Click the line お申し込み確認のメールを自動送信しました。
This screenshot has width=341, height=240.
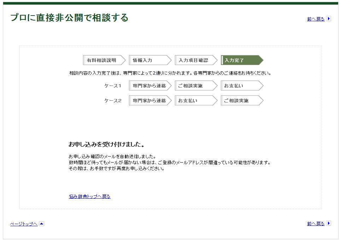pos(112,157)
